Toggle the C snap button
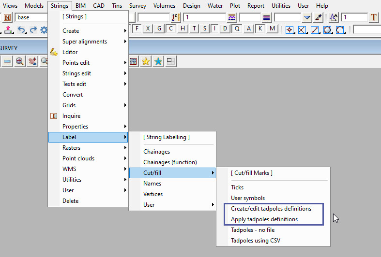Viewport: 381px width, 257px height. (171, 29)
